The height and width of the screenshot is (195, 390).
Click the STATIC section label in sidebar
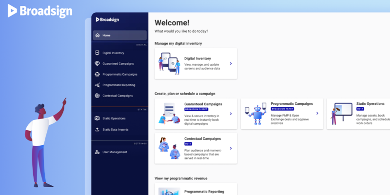142,110
